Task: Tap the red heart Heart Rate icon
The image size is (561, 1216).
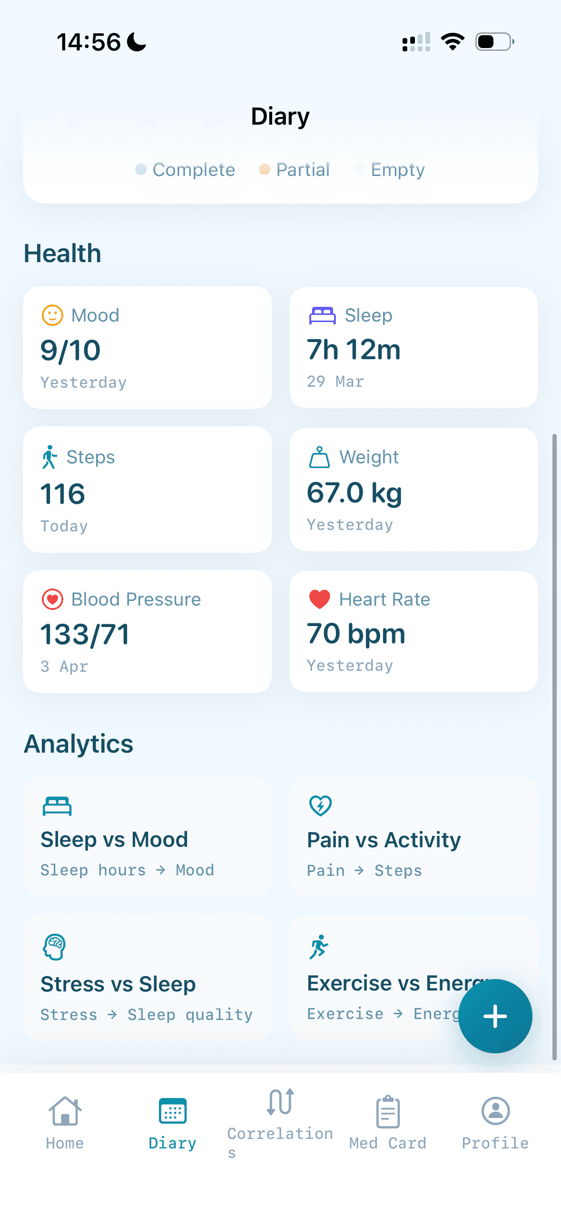Action: coord(319,599)
